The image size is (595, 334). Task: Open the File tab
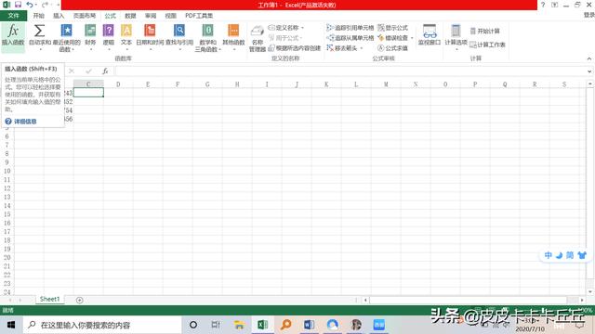(x=13, y=16)
